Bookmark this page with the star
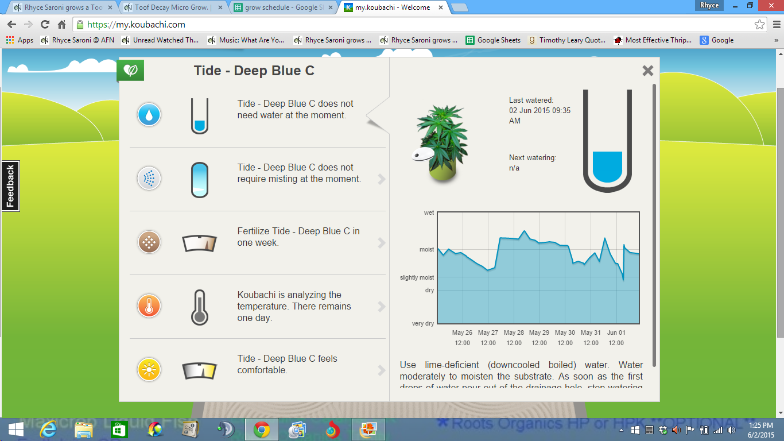 759,25
